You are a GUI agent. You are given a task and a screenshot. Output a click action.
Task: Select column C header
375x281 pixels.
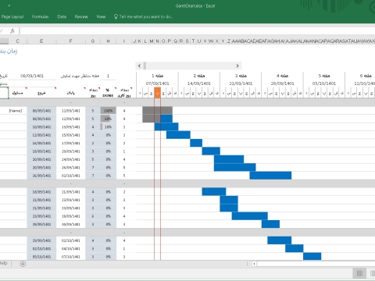[17, 41]
